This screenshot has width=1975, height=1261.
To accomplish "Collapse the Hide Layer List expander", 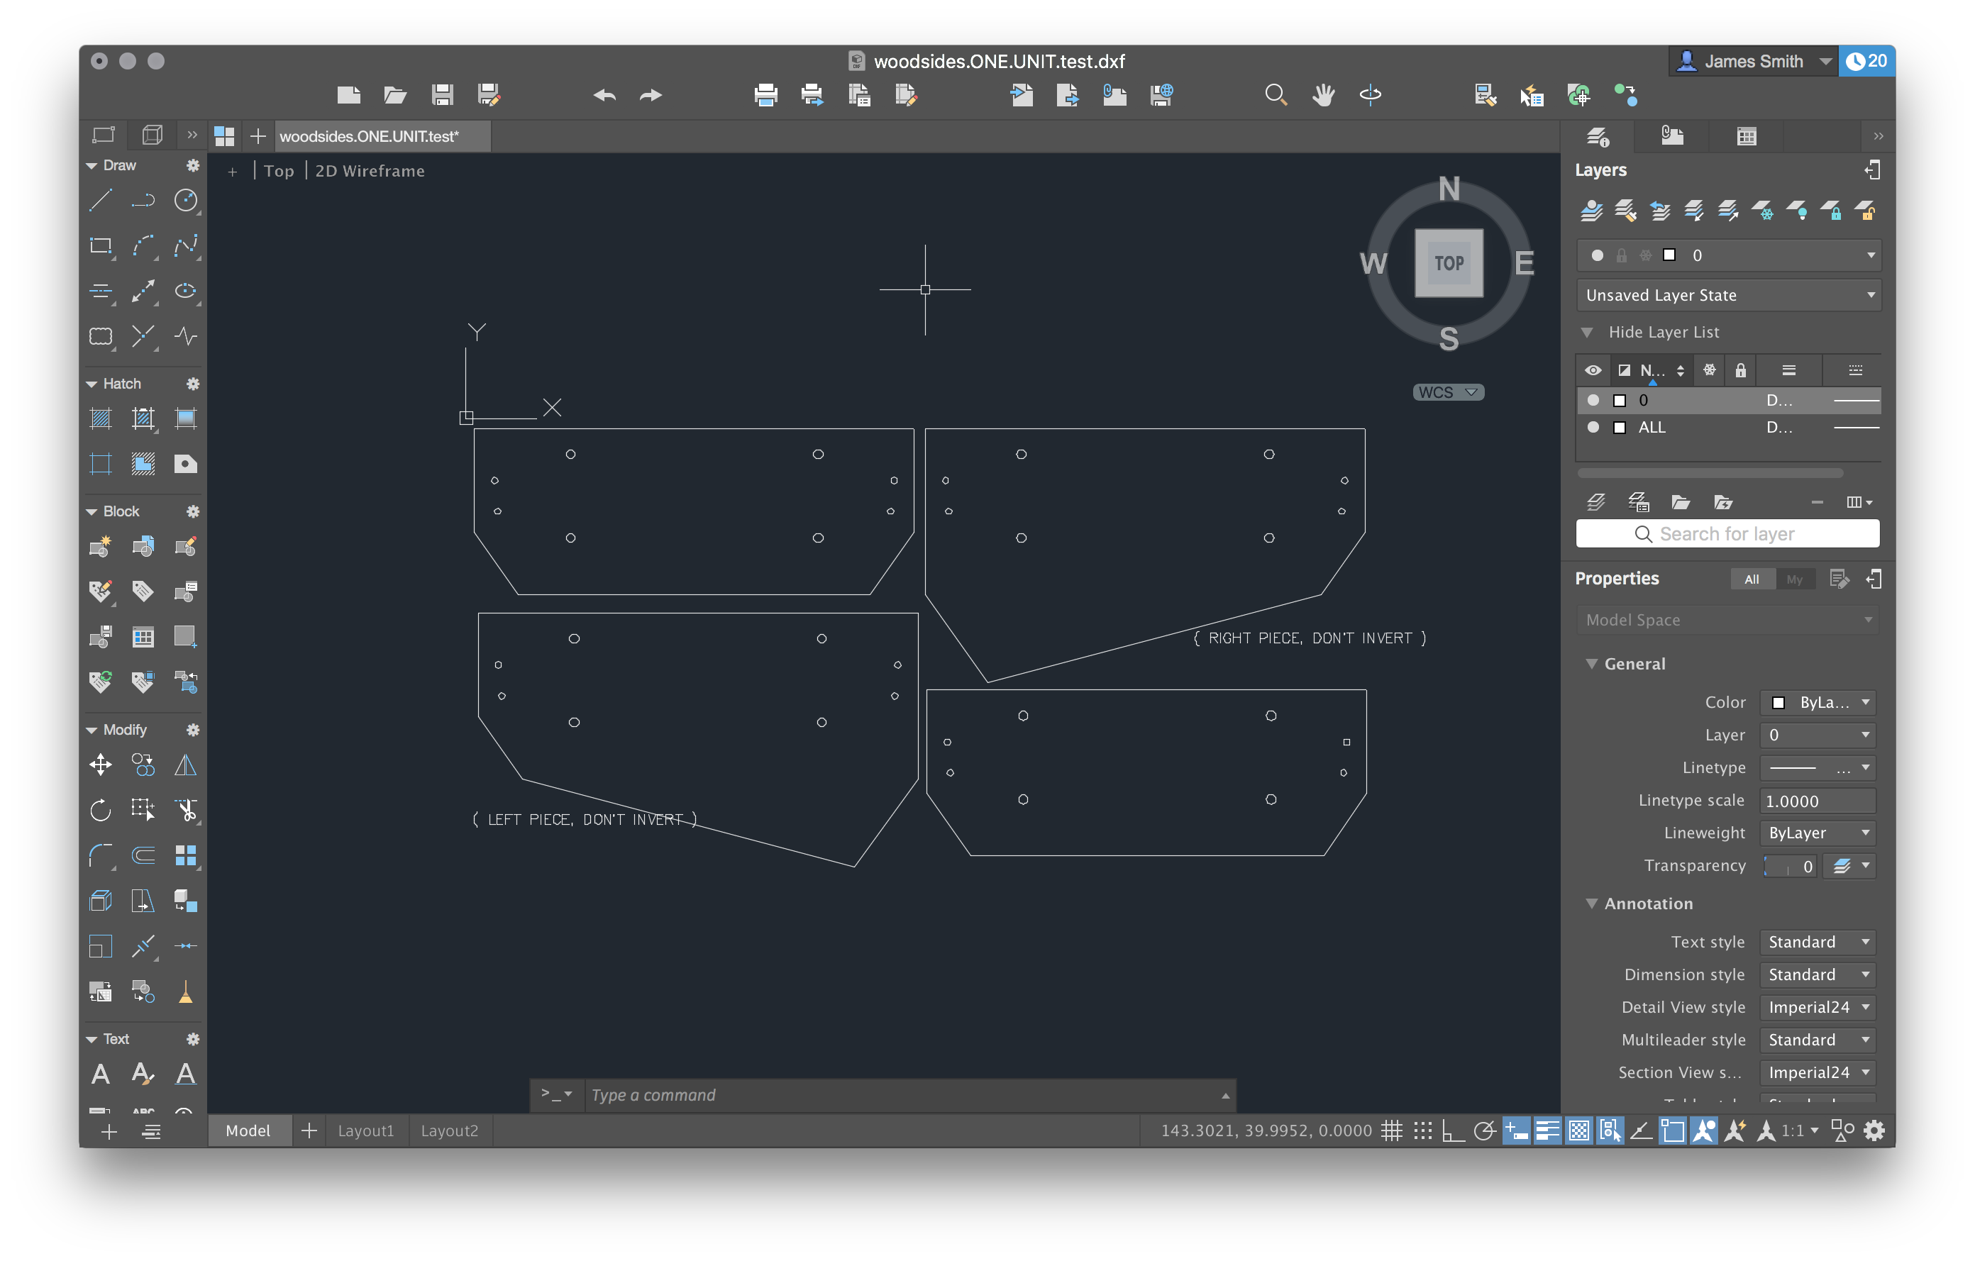I will coord(1587,332).
